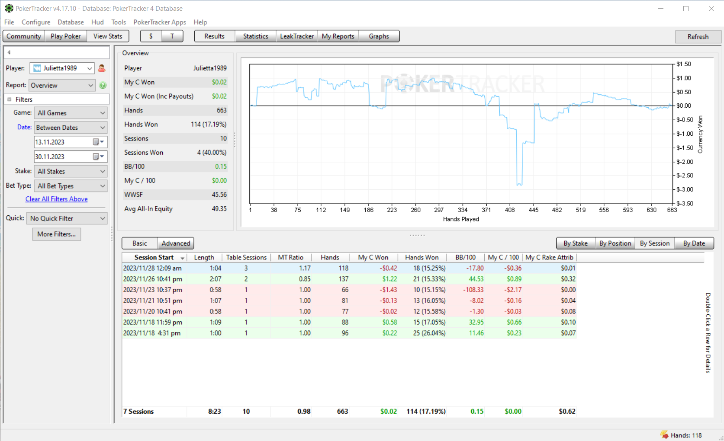Viewport: 724px width, 441px height.
Task: Click the green report help icon
Action: coord(103,85)
